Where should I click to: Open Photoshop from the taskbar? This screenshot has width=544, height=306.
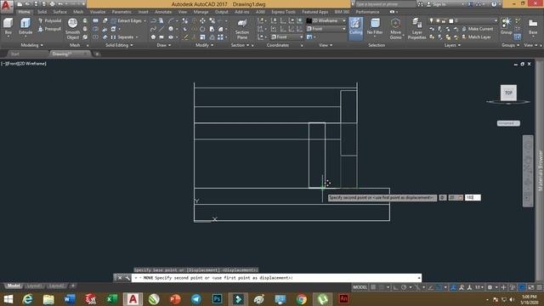pos(218,299)
